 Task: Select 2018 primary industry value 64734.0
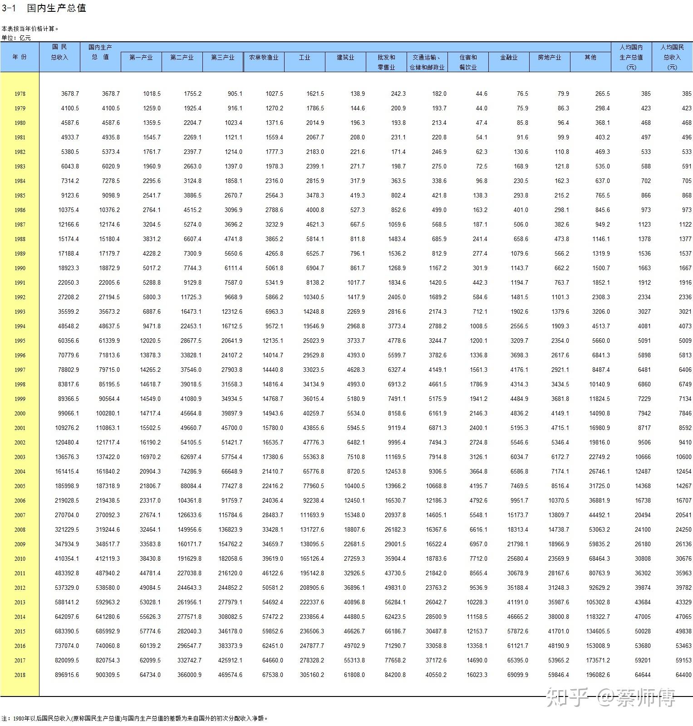click(x=150, y=675)
